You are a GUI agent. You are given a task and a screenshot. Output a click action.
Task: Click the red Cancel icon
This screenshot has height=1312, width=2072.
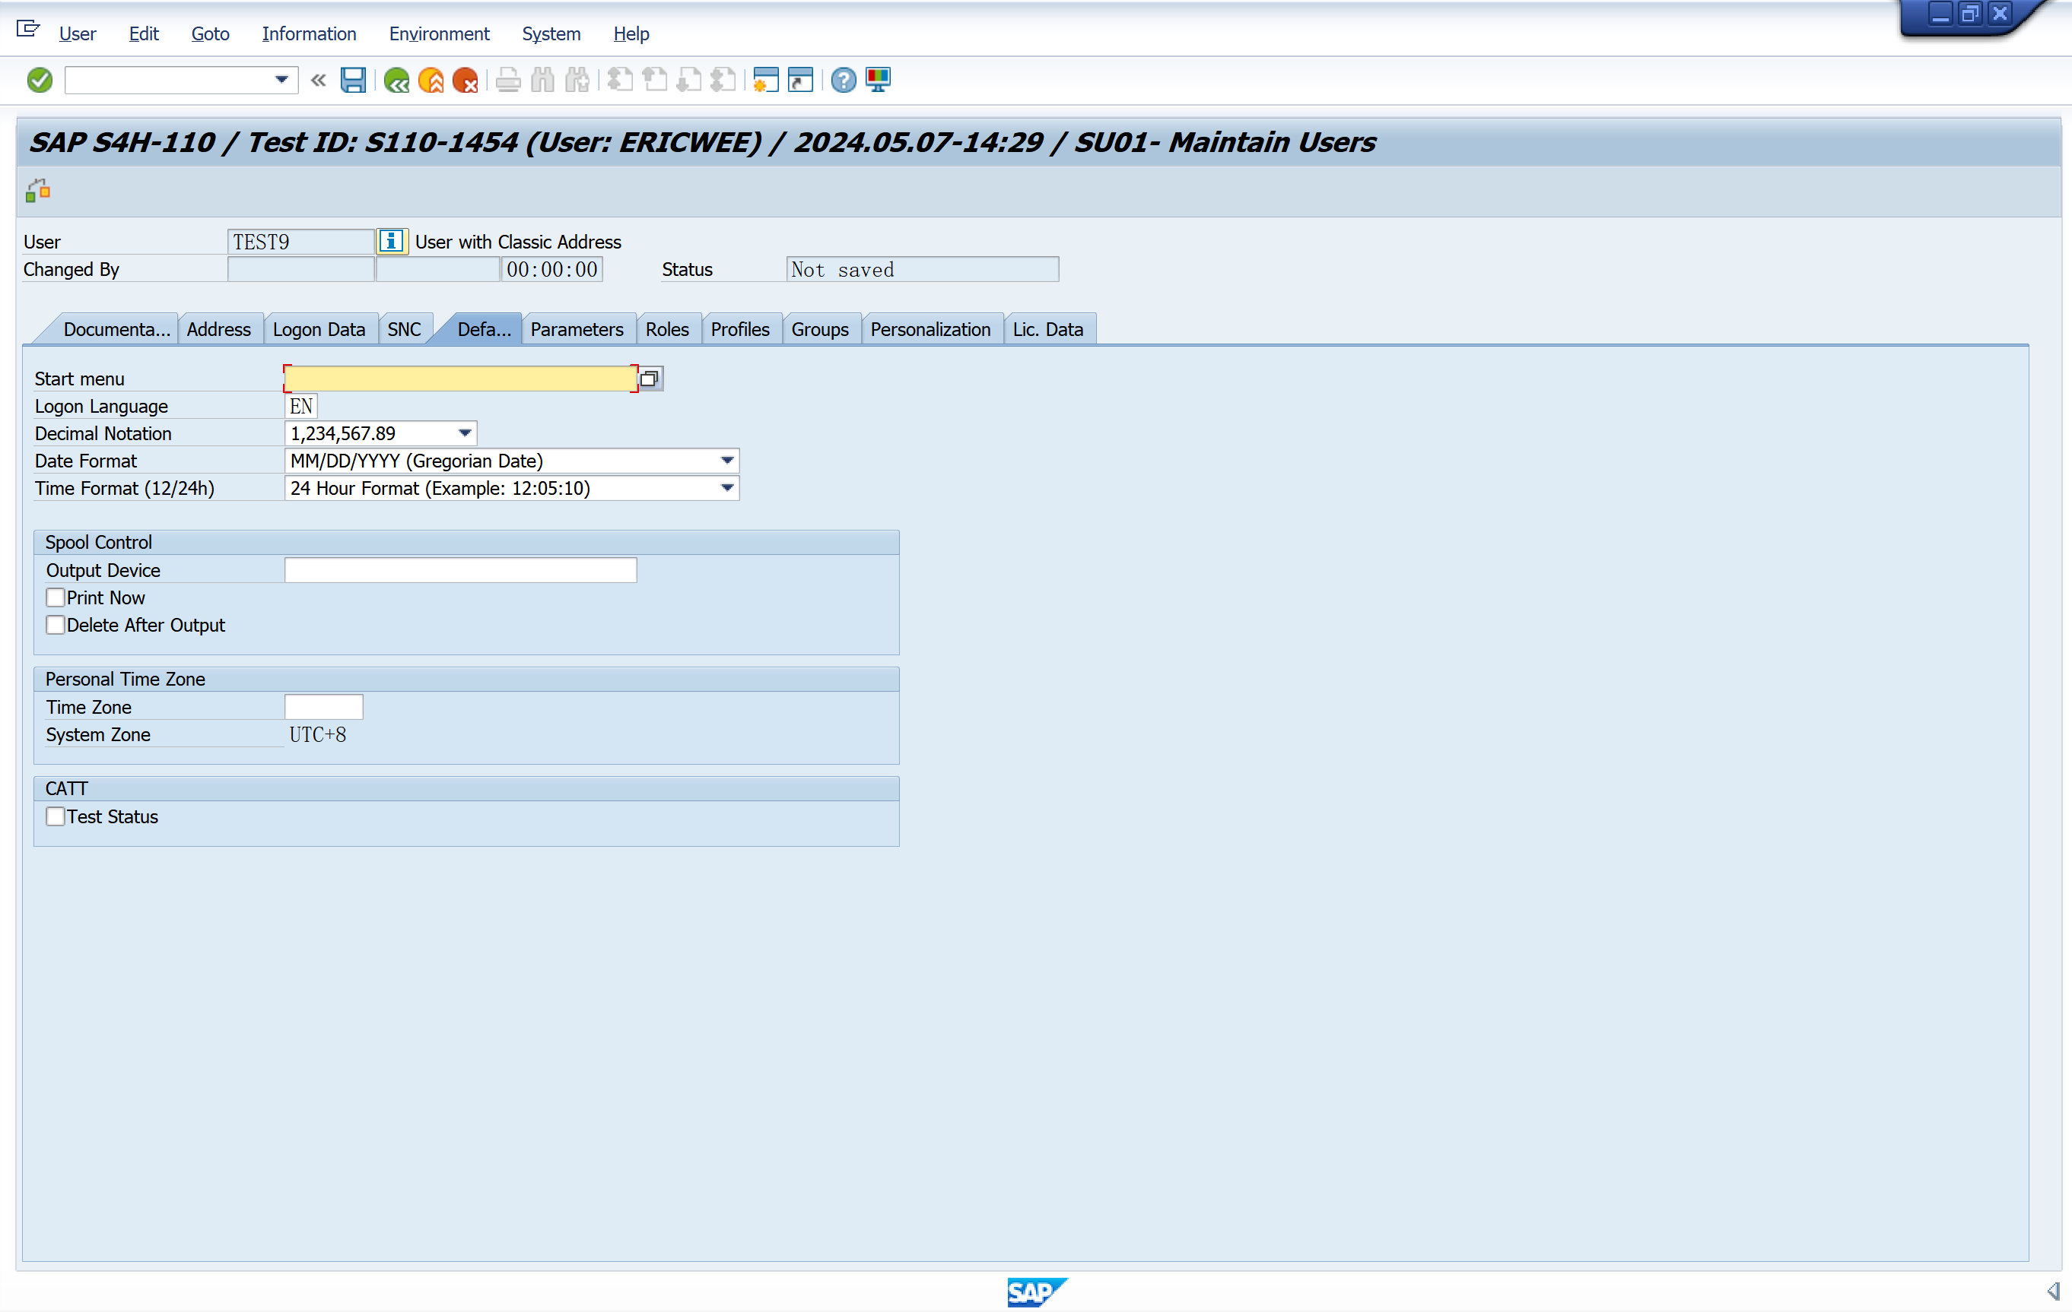(x=465, y=80)
